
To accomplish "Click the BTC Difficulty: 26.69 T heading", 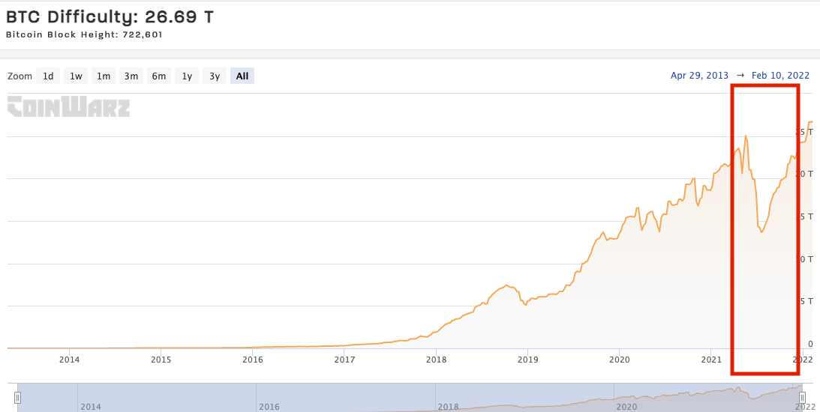I will click(110, 16).
